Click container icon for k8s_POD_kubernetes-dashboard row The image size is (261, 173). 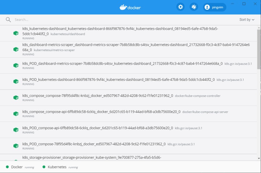click(16, 82)
